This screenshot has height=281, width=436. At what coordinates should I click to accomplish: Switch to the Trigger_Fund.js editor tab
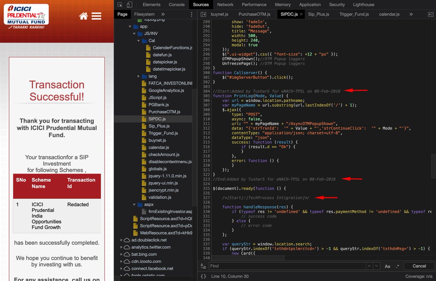(354, 14)
